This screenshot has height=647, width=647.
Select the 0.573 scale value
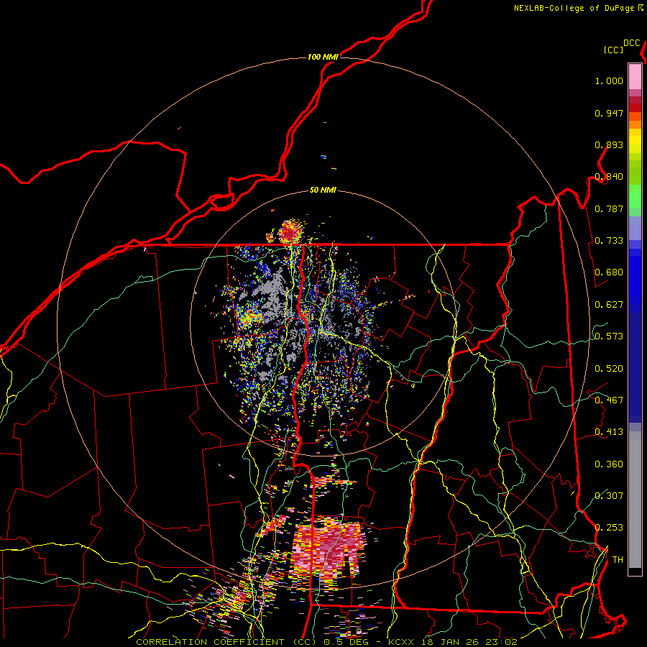[x=609, y=336]
